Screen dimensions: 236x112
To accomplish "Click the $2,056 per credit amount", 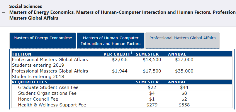I will 120,60.
